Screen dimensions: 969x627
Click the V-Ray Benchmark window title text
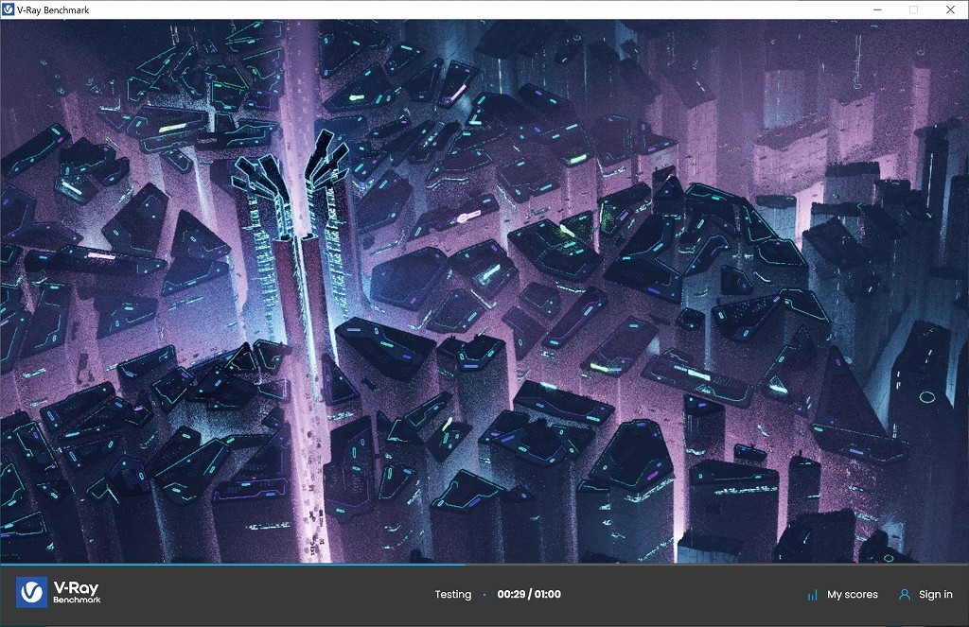click(x=53, y=9)
